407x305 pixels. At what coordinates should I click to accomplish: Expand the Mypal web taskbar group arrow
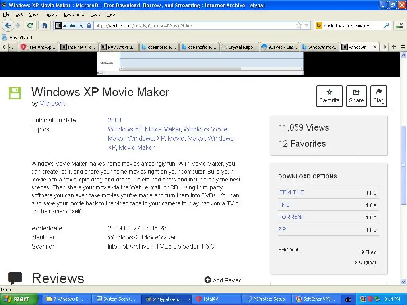(x=189, y=299)
